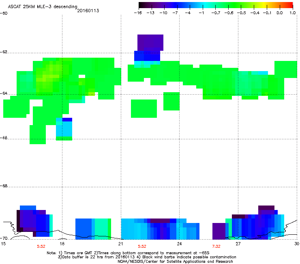Screen dimensions: 300x264
Task: Click the small green block near longitude 24
Action: point(171,101)
